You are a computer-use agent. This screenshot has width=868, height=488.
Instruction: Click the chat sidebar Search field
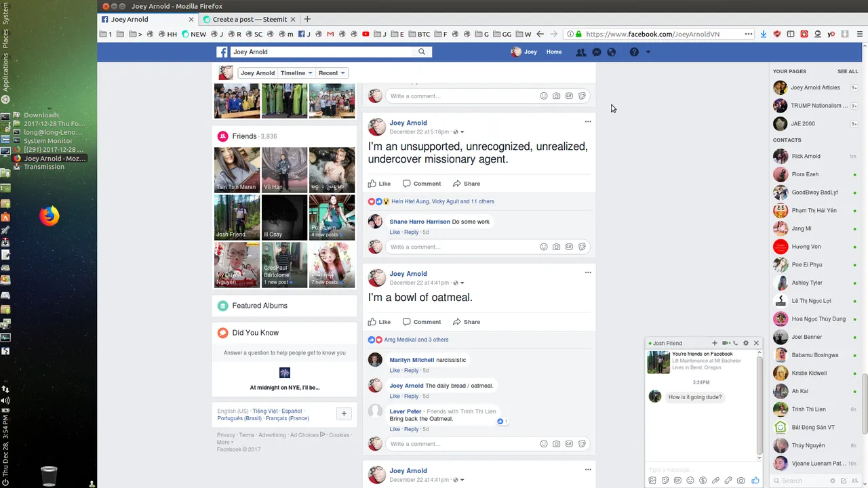click(x=800, y=481)
